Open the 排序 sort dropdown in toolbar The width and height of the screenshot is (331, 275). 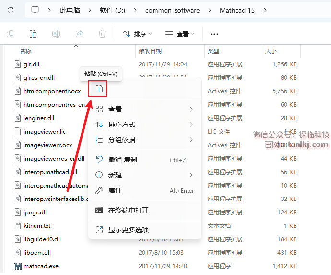137,34
